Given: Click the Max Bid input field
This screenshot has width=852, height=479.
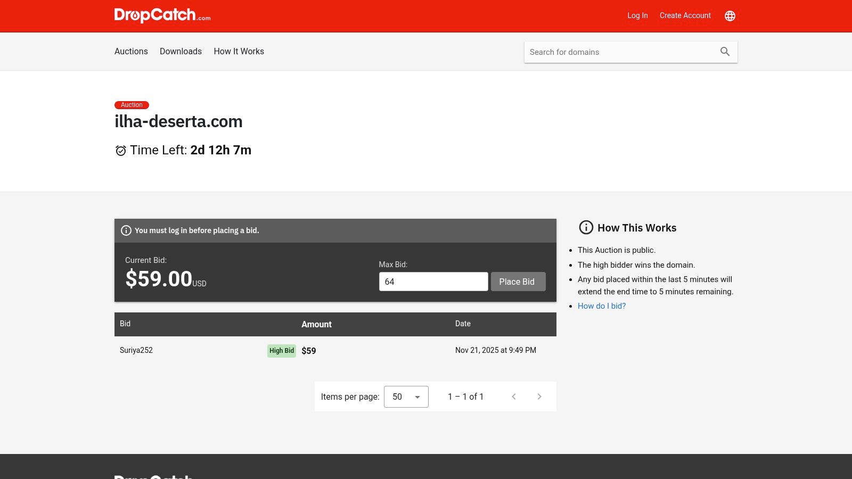Looking at the screenshot, I should 433,282.
